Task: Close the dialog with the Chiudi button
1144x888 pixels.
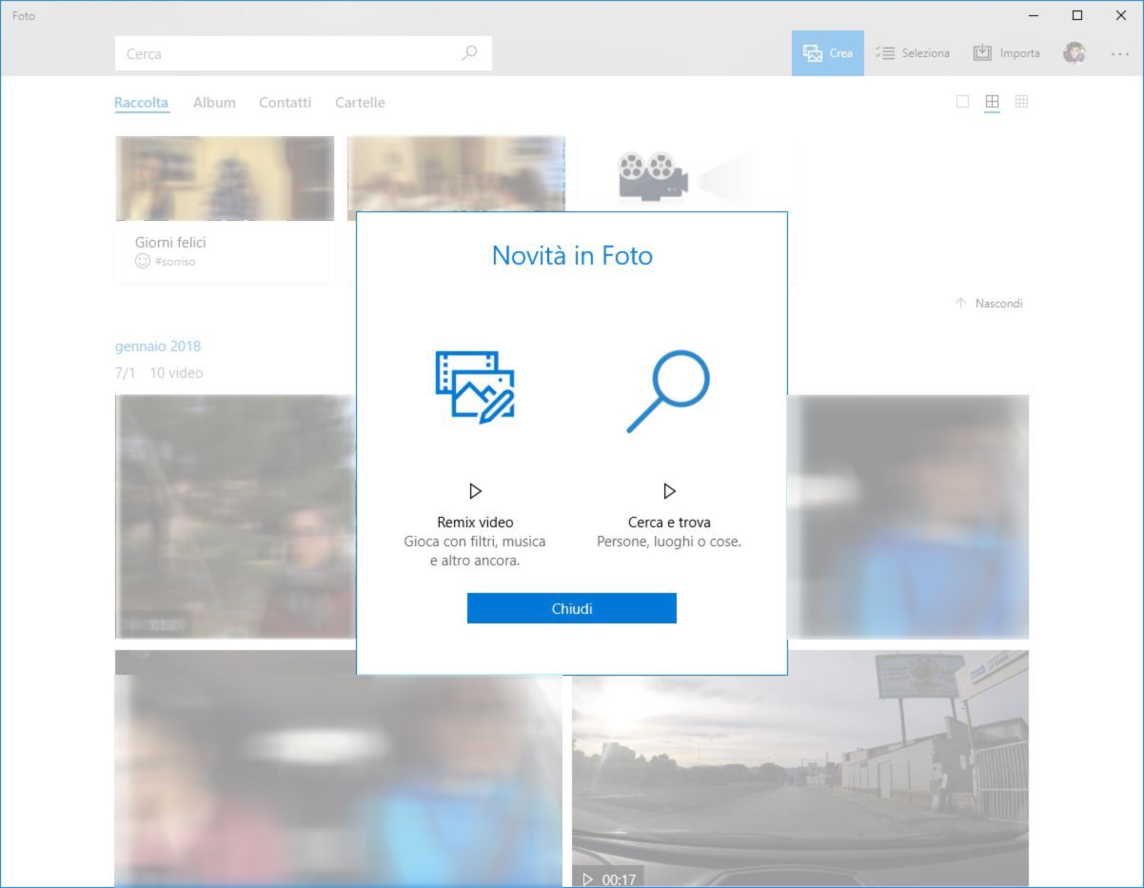Action: [x=571, y=607]
